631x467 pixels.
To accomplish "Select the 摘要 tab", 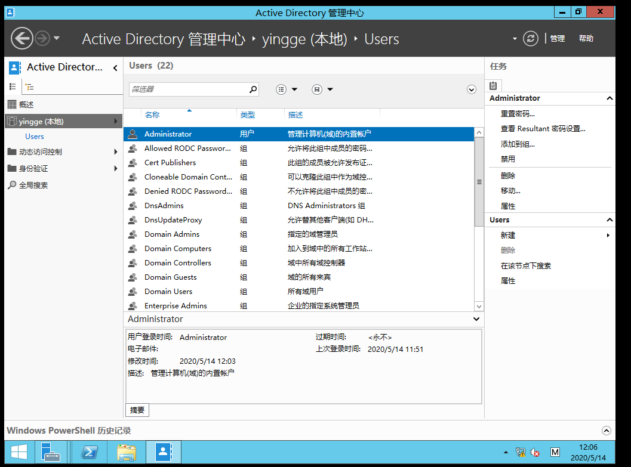I will tap(137, 410).
